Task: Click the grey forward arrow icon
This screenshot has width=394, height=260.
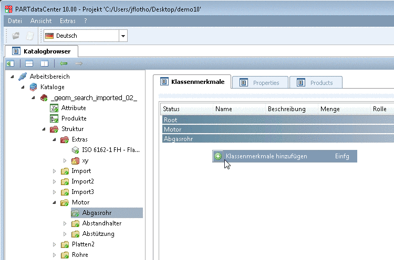Action: point(79,63)
